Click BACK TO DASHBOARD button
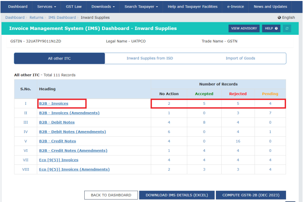The width and height of the screenshot is (303, 202). pos(111,195)
